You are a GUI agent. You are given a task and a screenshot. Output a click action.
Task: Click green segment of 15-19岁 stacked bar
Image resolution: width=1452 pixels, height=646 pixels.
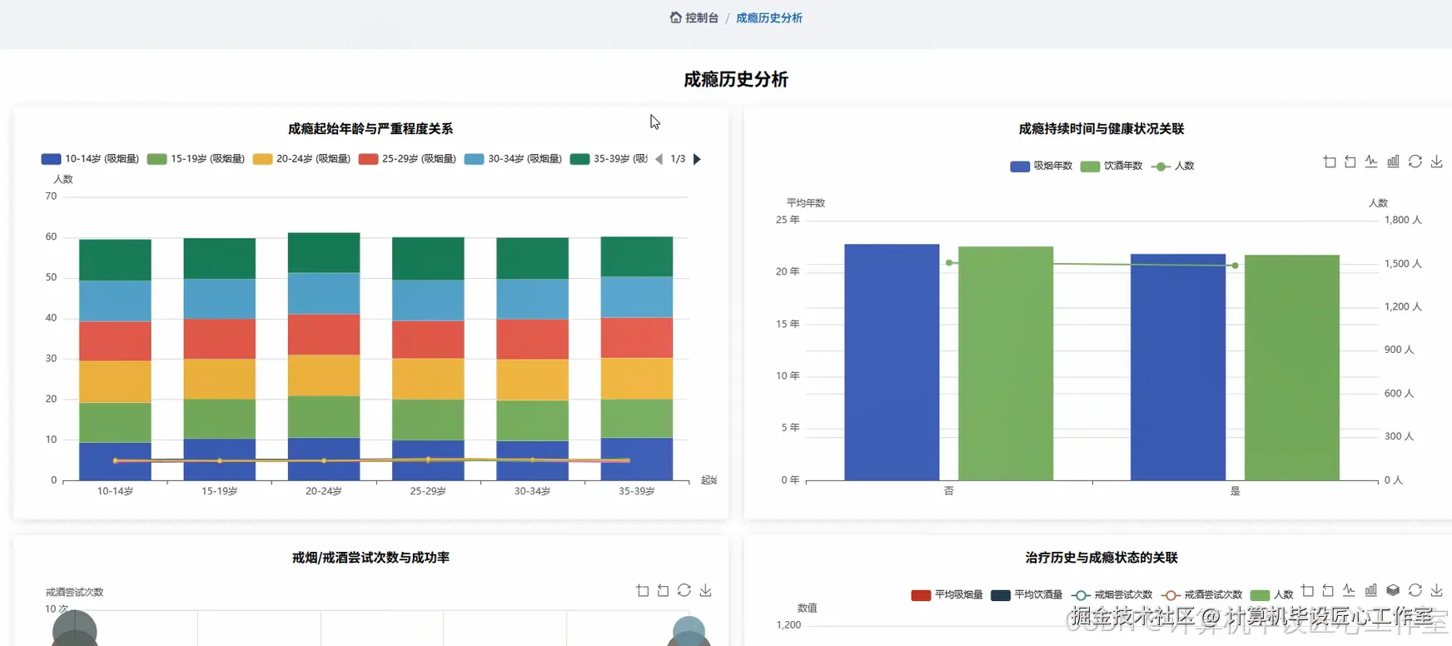point(220,419)
